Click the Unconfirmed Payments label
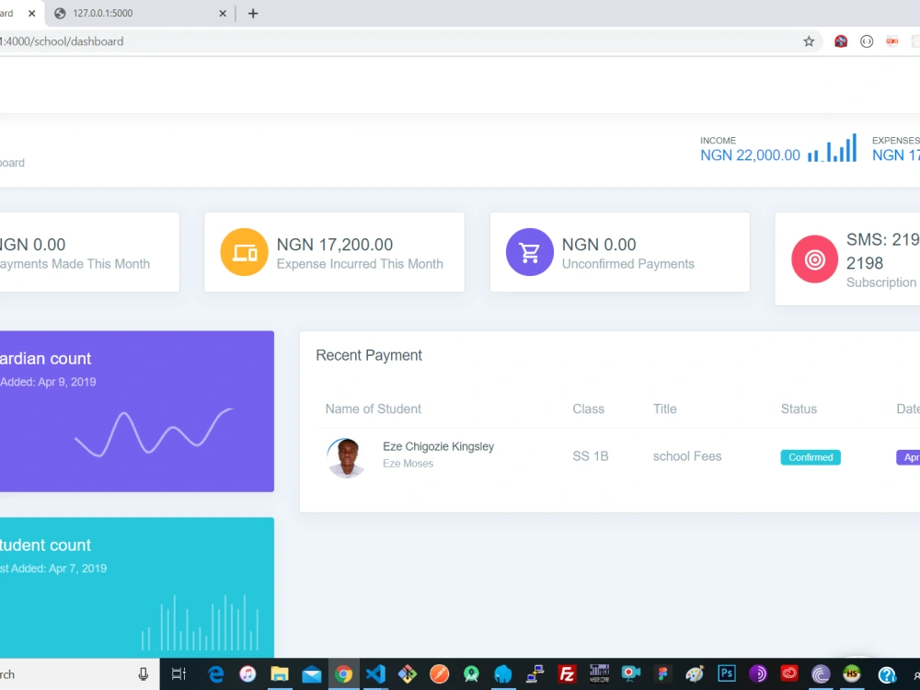 627,264
